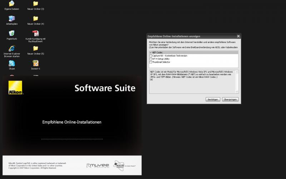Viewport: 286px width, 179px height.
Task: Close the Empfohlene Online-Installationen dialog
Action: pos(238,36)
